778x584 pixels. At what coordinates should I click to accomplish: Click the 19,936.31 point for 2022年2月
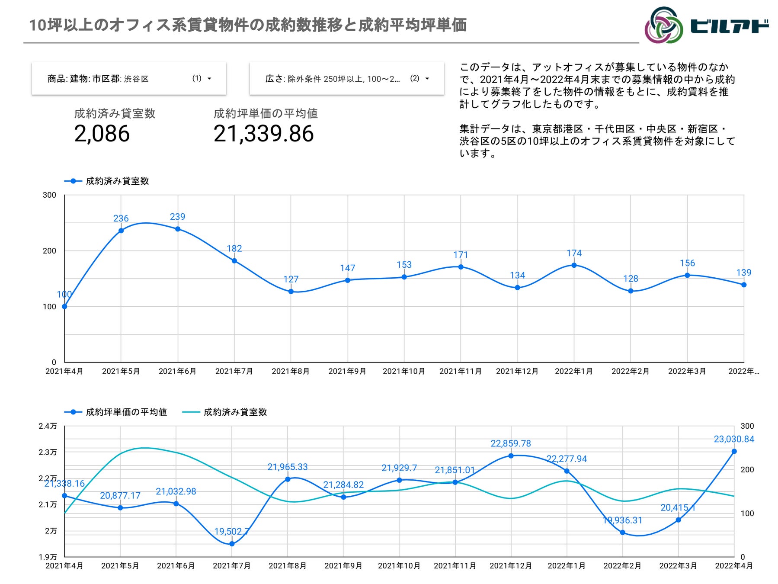(x=622, y=533)
